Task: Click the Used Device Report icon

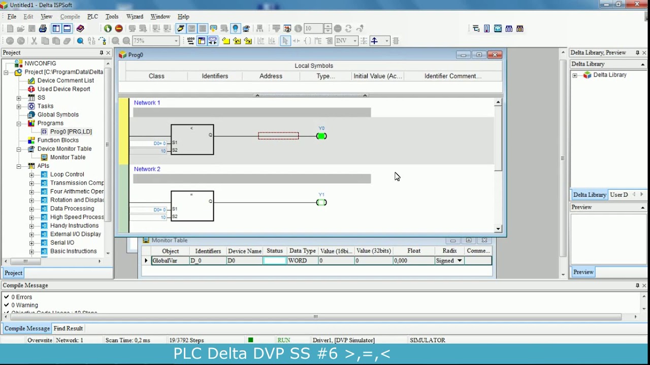Action: pos(31,89)
